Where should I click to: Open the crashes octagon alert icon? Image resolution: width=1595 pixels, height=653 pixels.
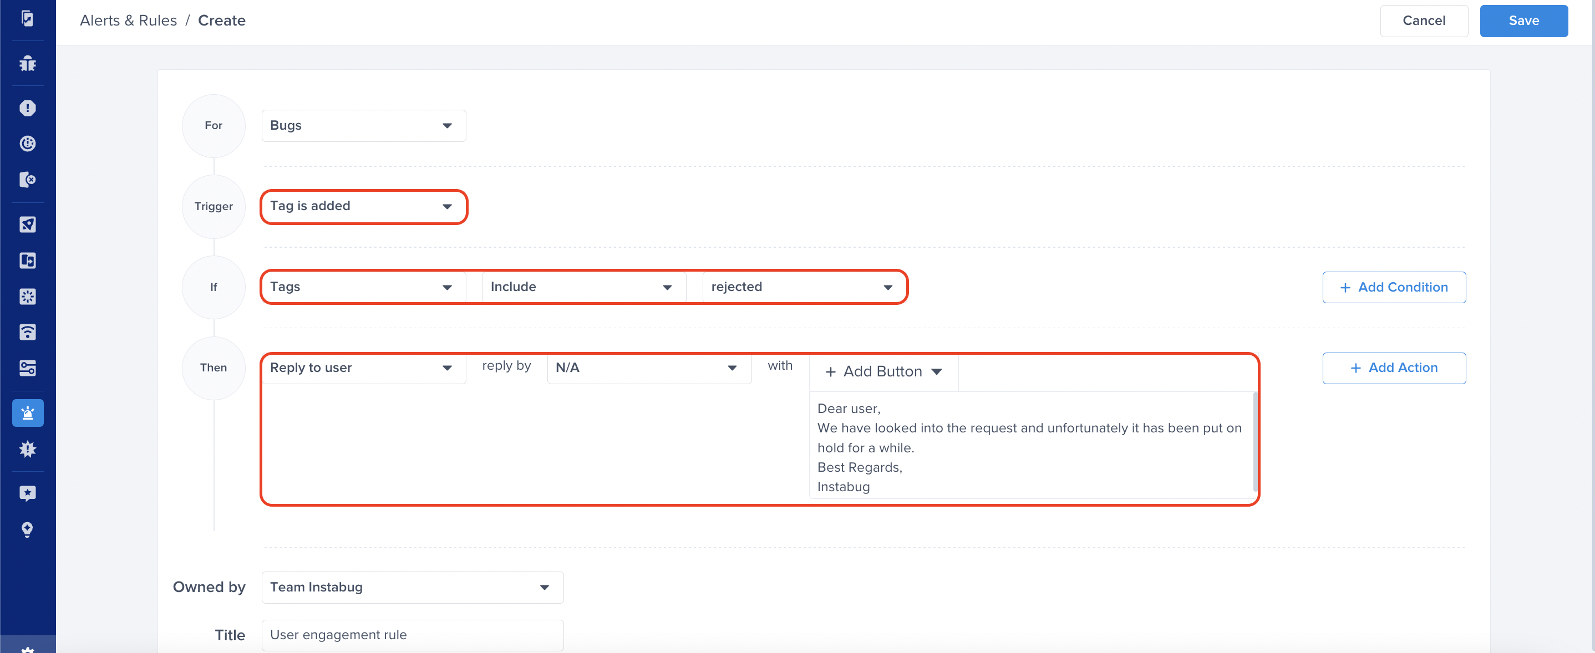pos(27,108)
